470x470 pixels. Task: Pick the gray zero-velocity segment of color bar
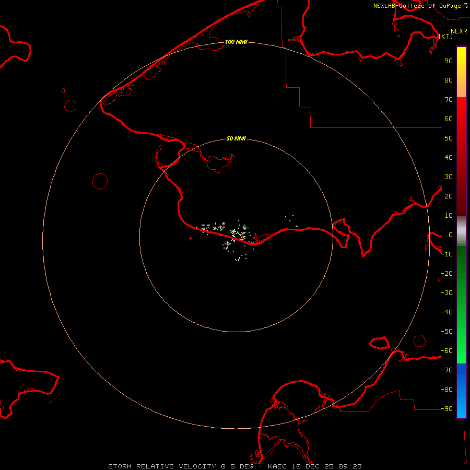pos(461,231)
